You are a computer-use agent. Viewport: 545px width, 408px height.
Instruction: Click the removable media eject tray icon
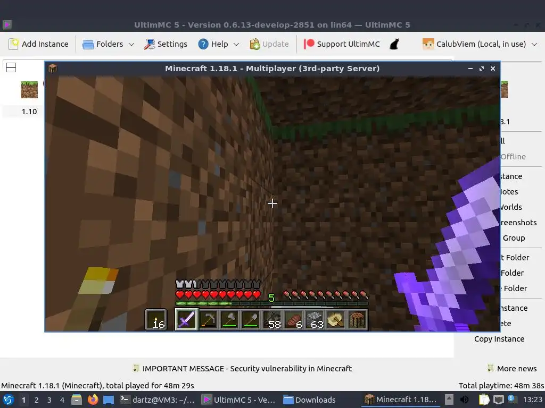click(x=449, y=399)
